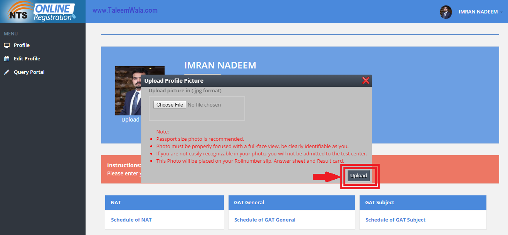Select the GAT General panel header
508x235 pixels.
pos(292,202)
